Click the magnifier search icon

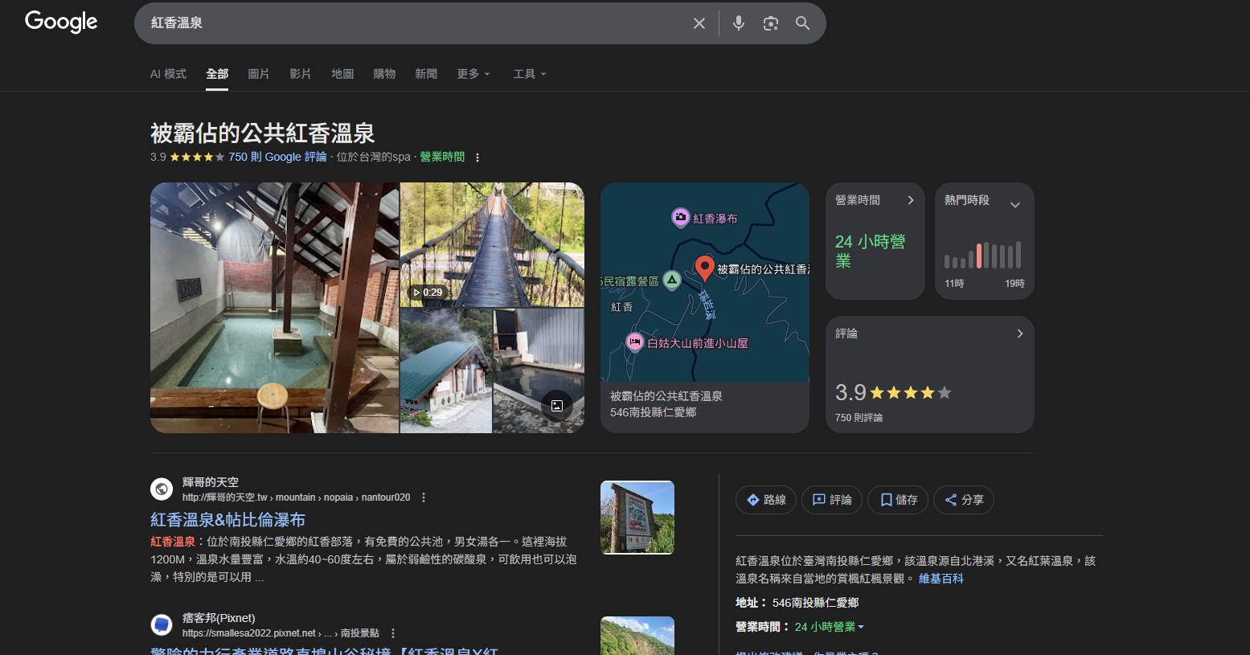tap(802, 23)
